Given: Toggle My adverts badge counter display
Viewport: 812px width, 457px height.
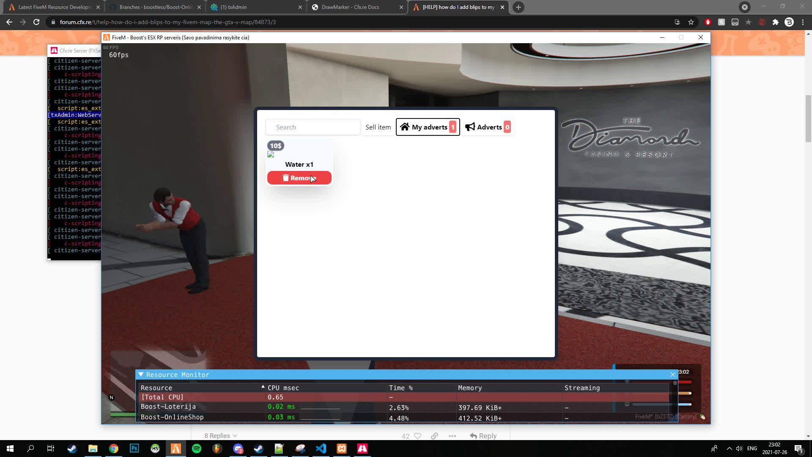Looking at the screenshot, I should pos(453,127).
